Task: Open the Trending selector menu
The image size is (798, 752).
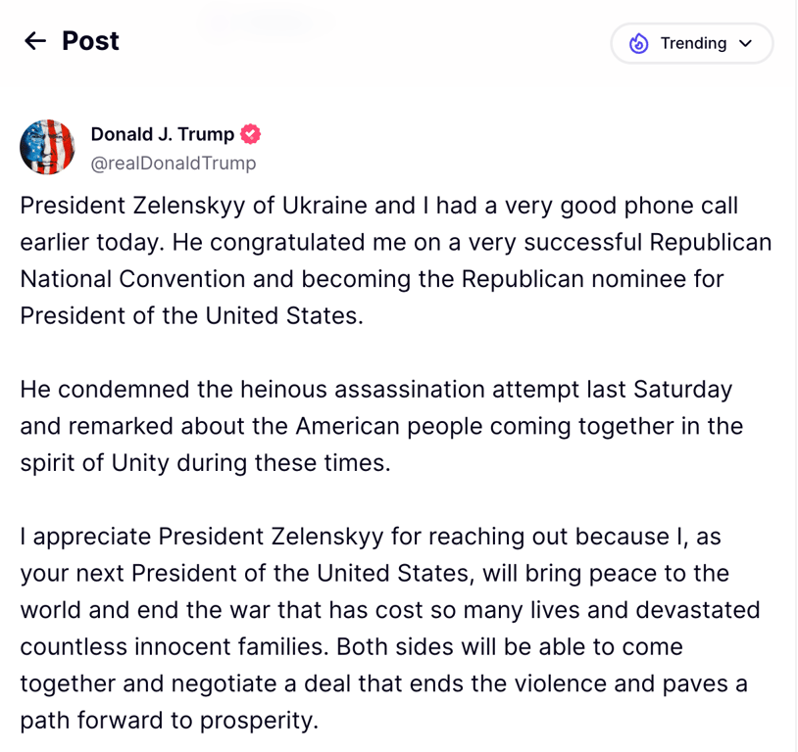Action: pos(691,43)
